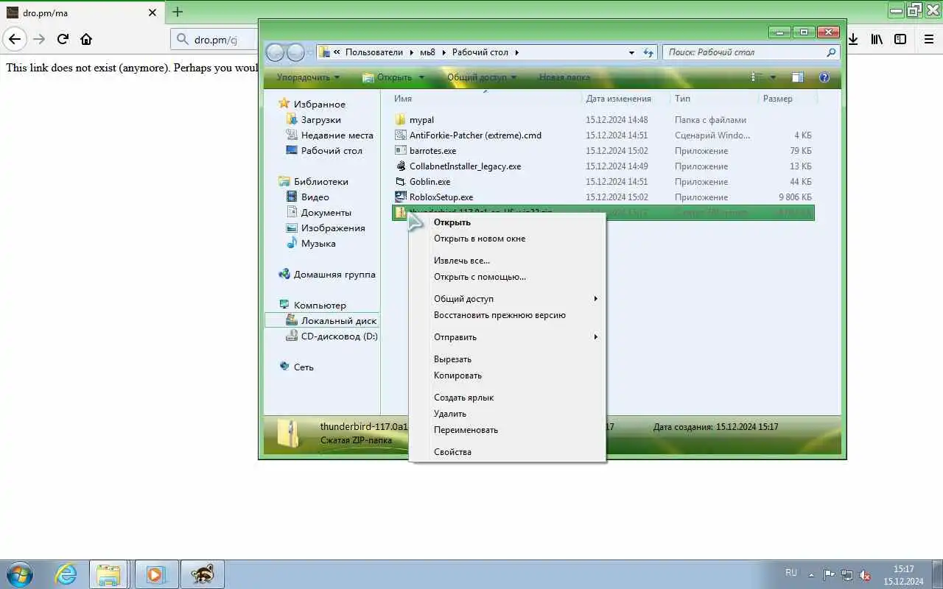Select Создать ярлык option
Viewport: 943px width, 589px height.
point(463,398)
